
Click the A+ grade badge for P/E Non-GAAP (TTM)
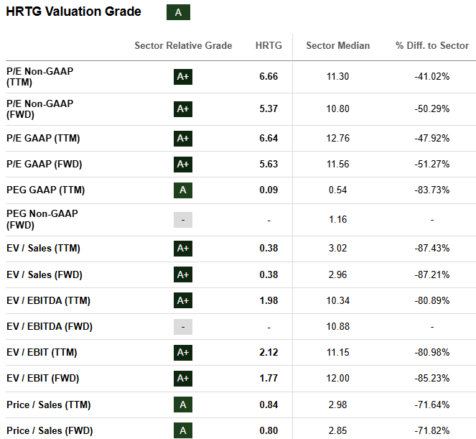tap(183, 77)
